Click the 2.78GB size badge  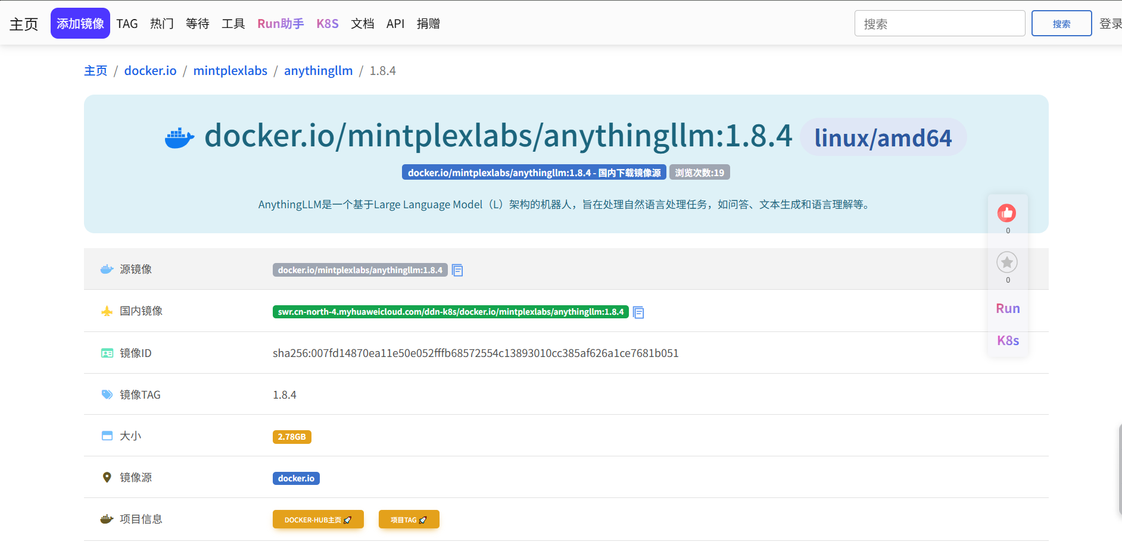point(292,437)
